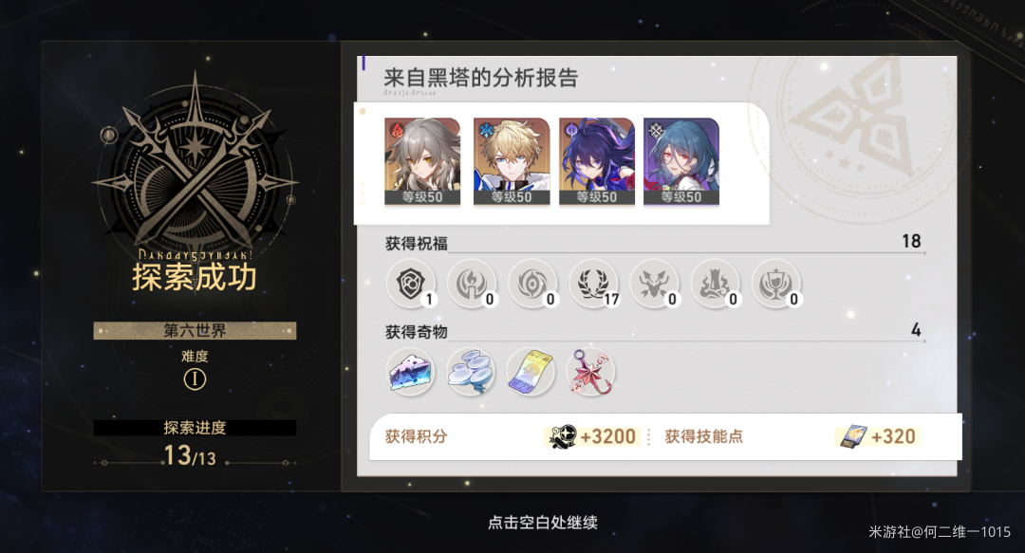
Task: Open the golden ticket curio icon
Action: [x=531, y=373]
